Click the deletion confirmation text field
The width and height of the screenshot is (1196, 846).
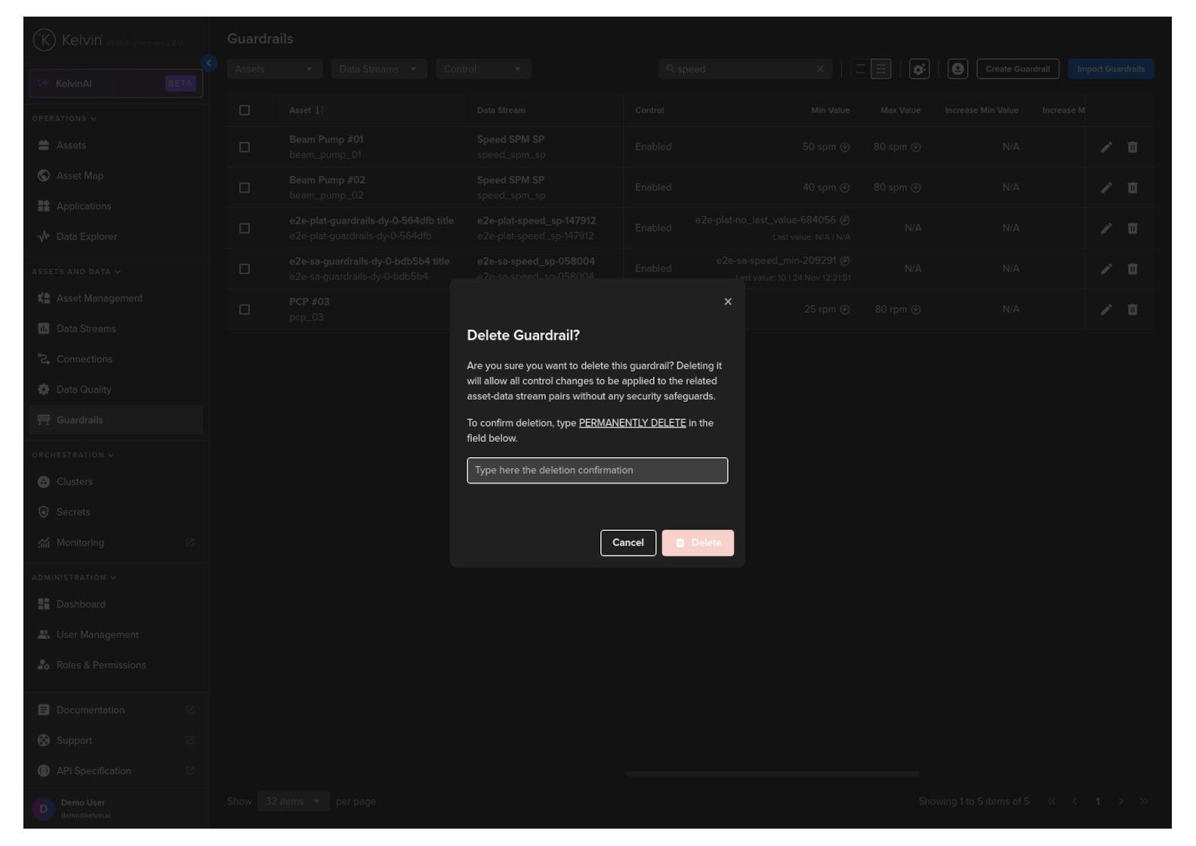click(x=596, y=471)
